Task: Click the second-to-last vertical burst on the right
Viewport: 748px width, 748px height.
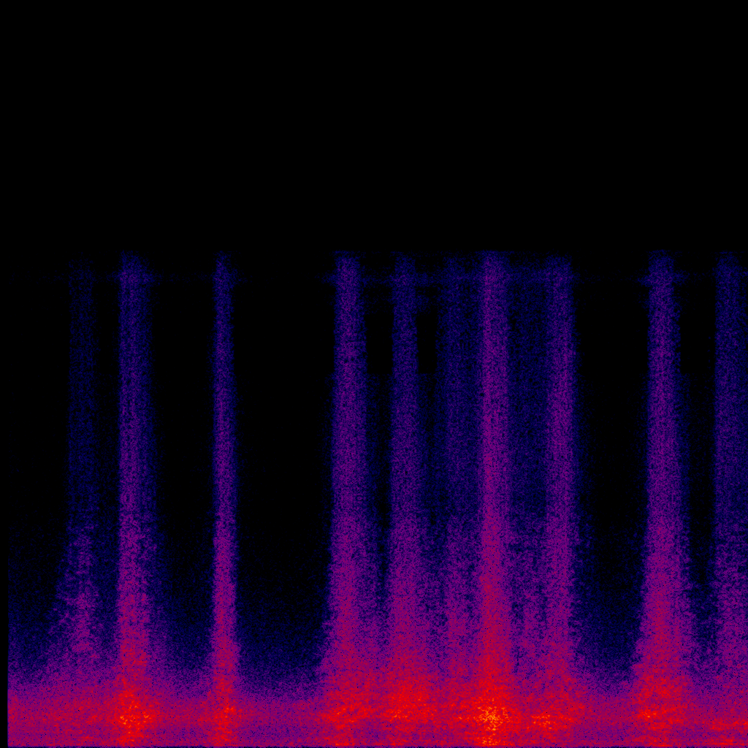Action: pyautogui.click(x=663, y=438)
